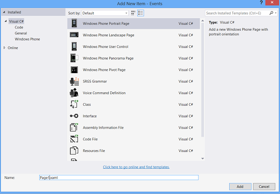This screenshot has width=280, height=194.
Task: Choose Windows Phone Pivot Page text
Action: click(104, 70)
